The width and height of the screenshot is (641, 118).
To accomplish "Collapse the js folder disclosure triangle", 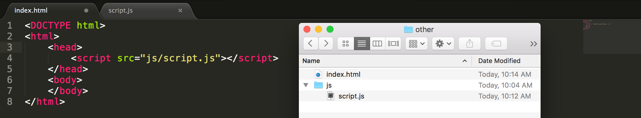I will click(306, 85).
